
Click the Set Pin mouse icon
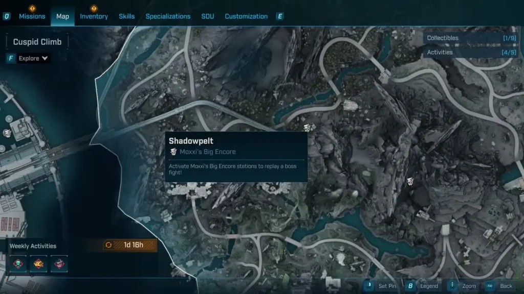tap(369, 285)
